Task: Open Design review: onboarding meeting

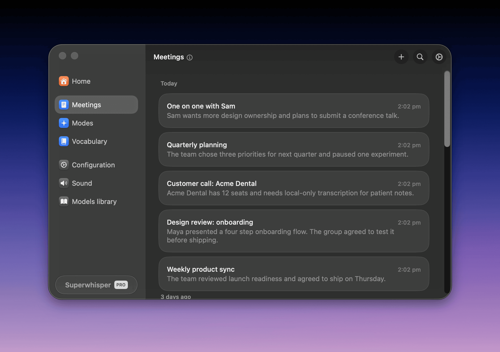Action: (294, 231)
